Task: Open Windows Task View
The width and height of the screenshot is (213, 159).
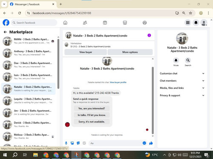Action: tap(25, 155)
